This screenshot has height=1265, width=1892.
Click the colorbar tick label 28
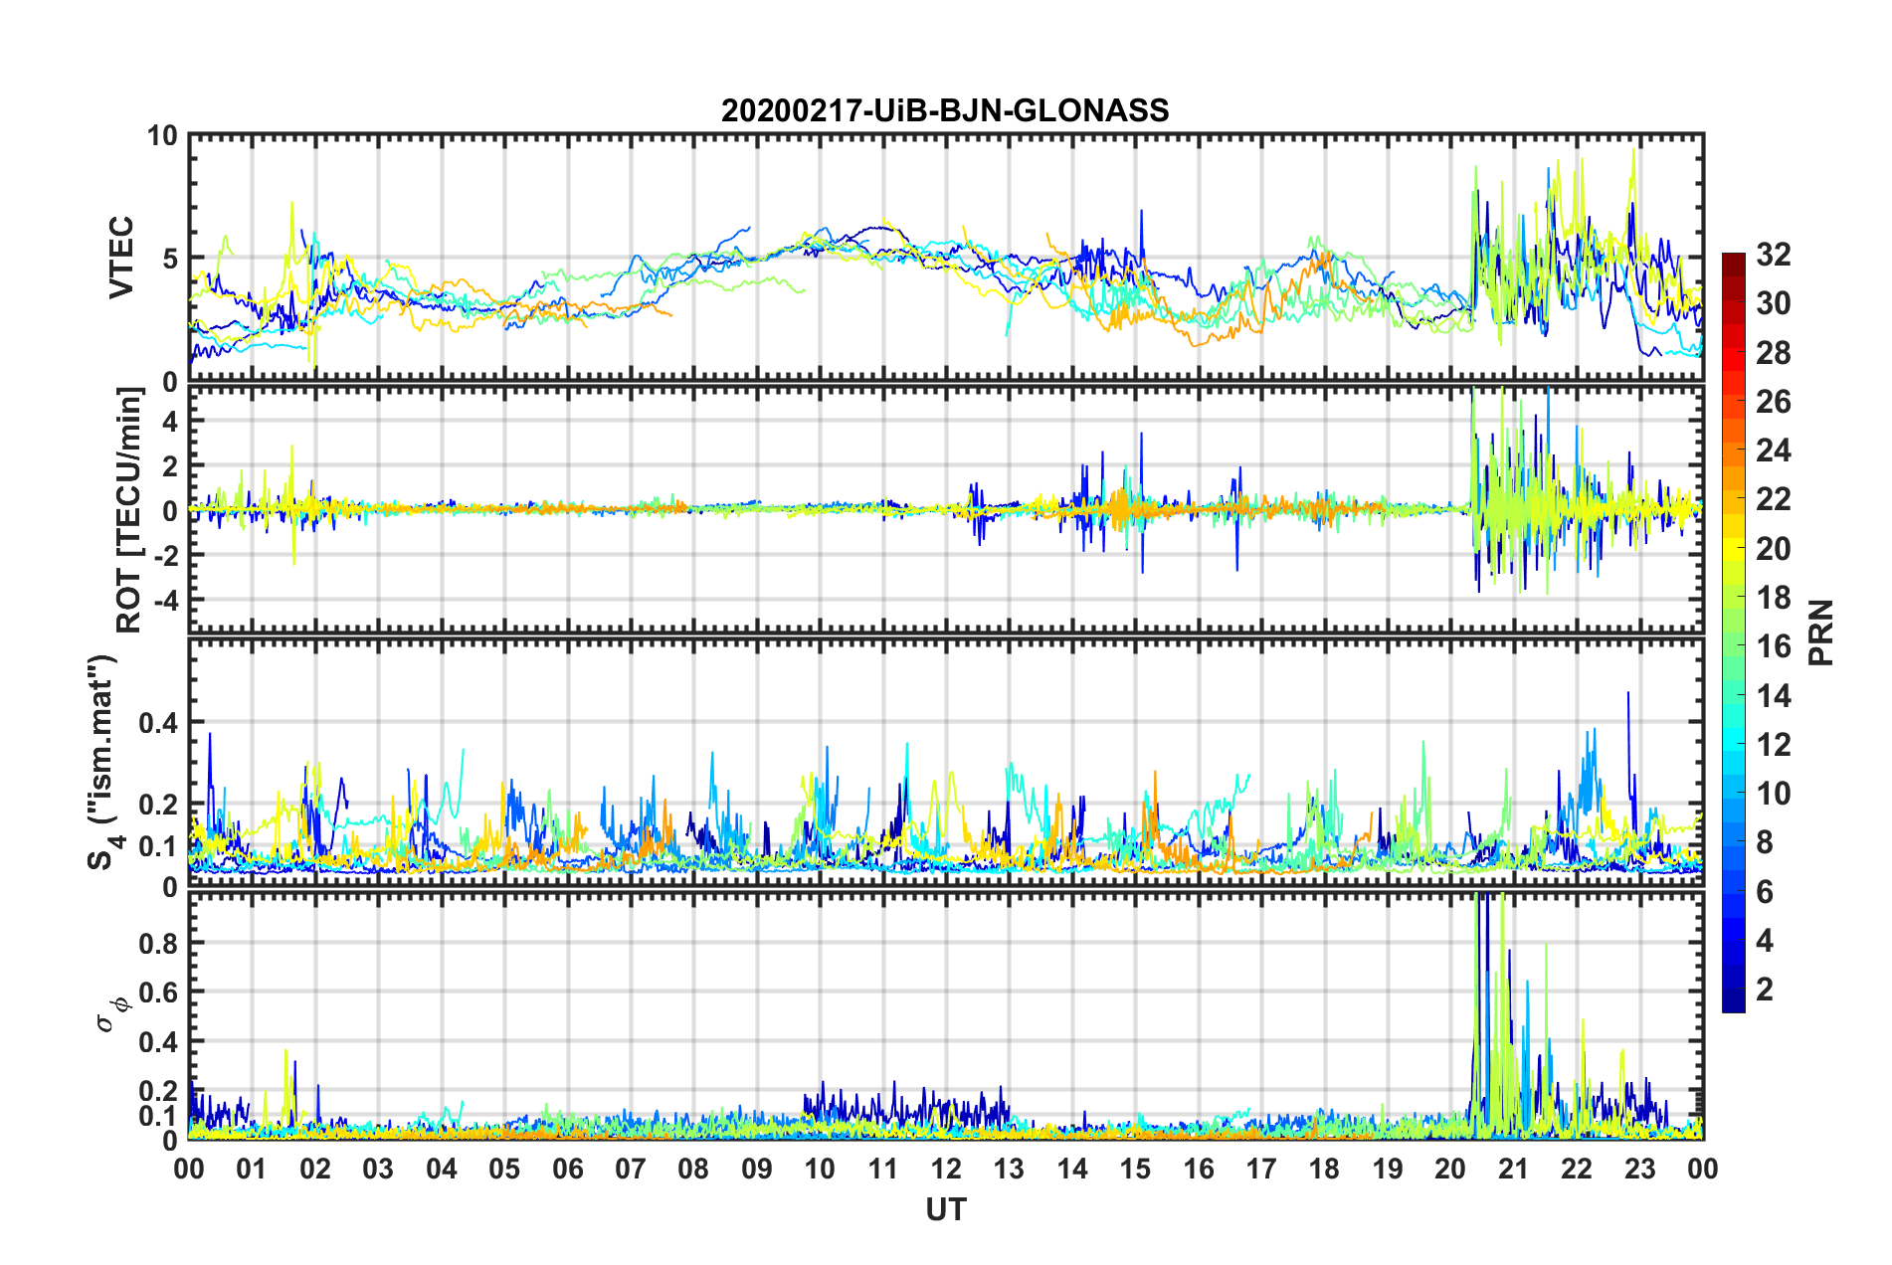pyautogui.click(x=1773, y=353)
